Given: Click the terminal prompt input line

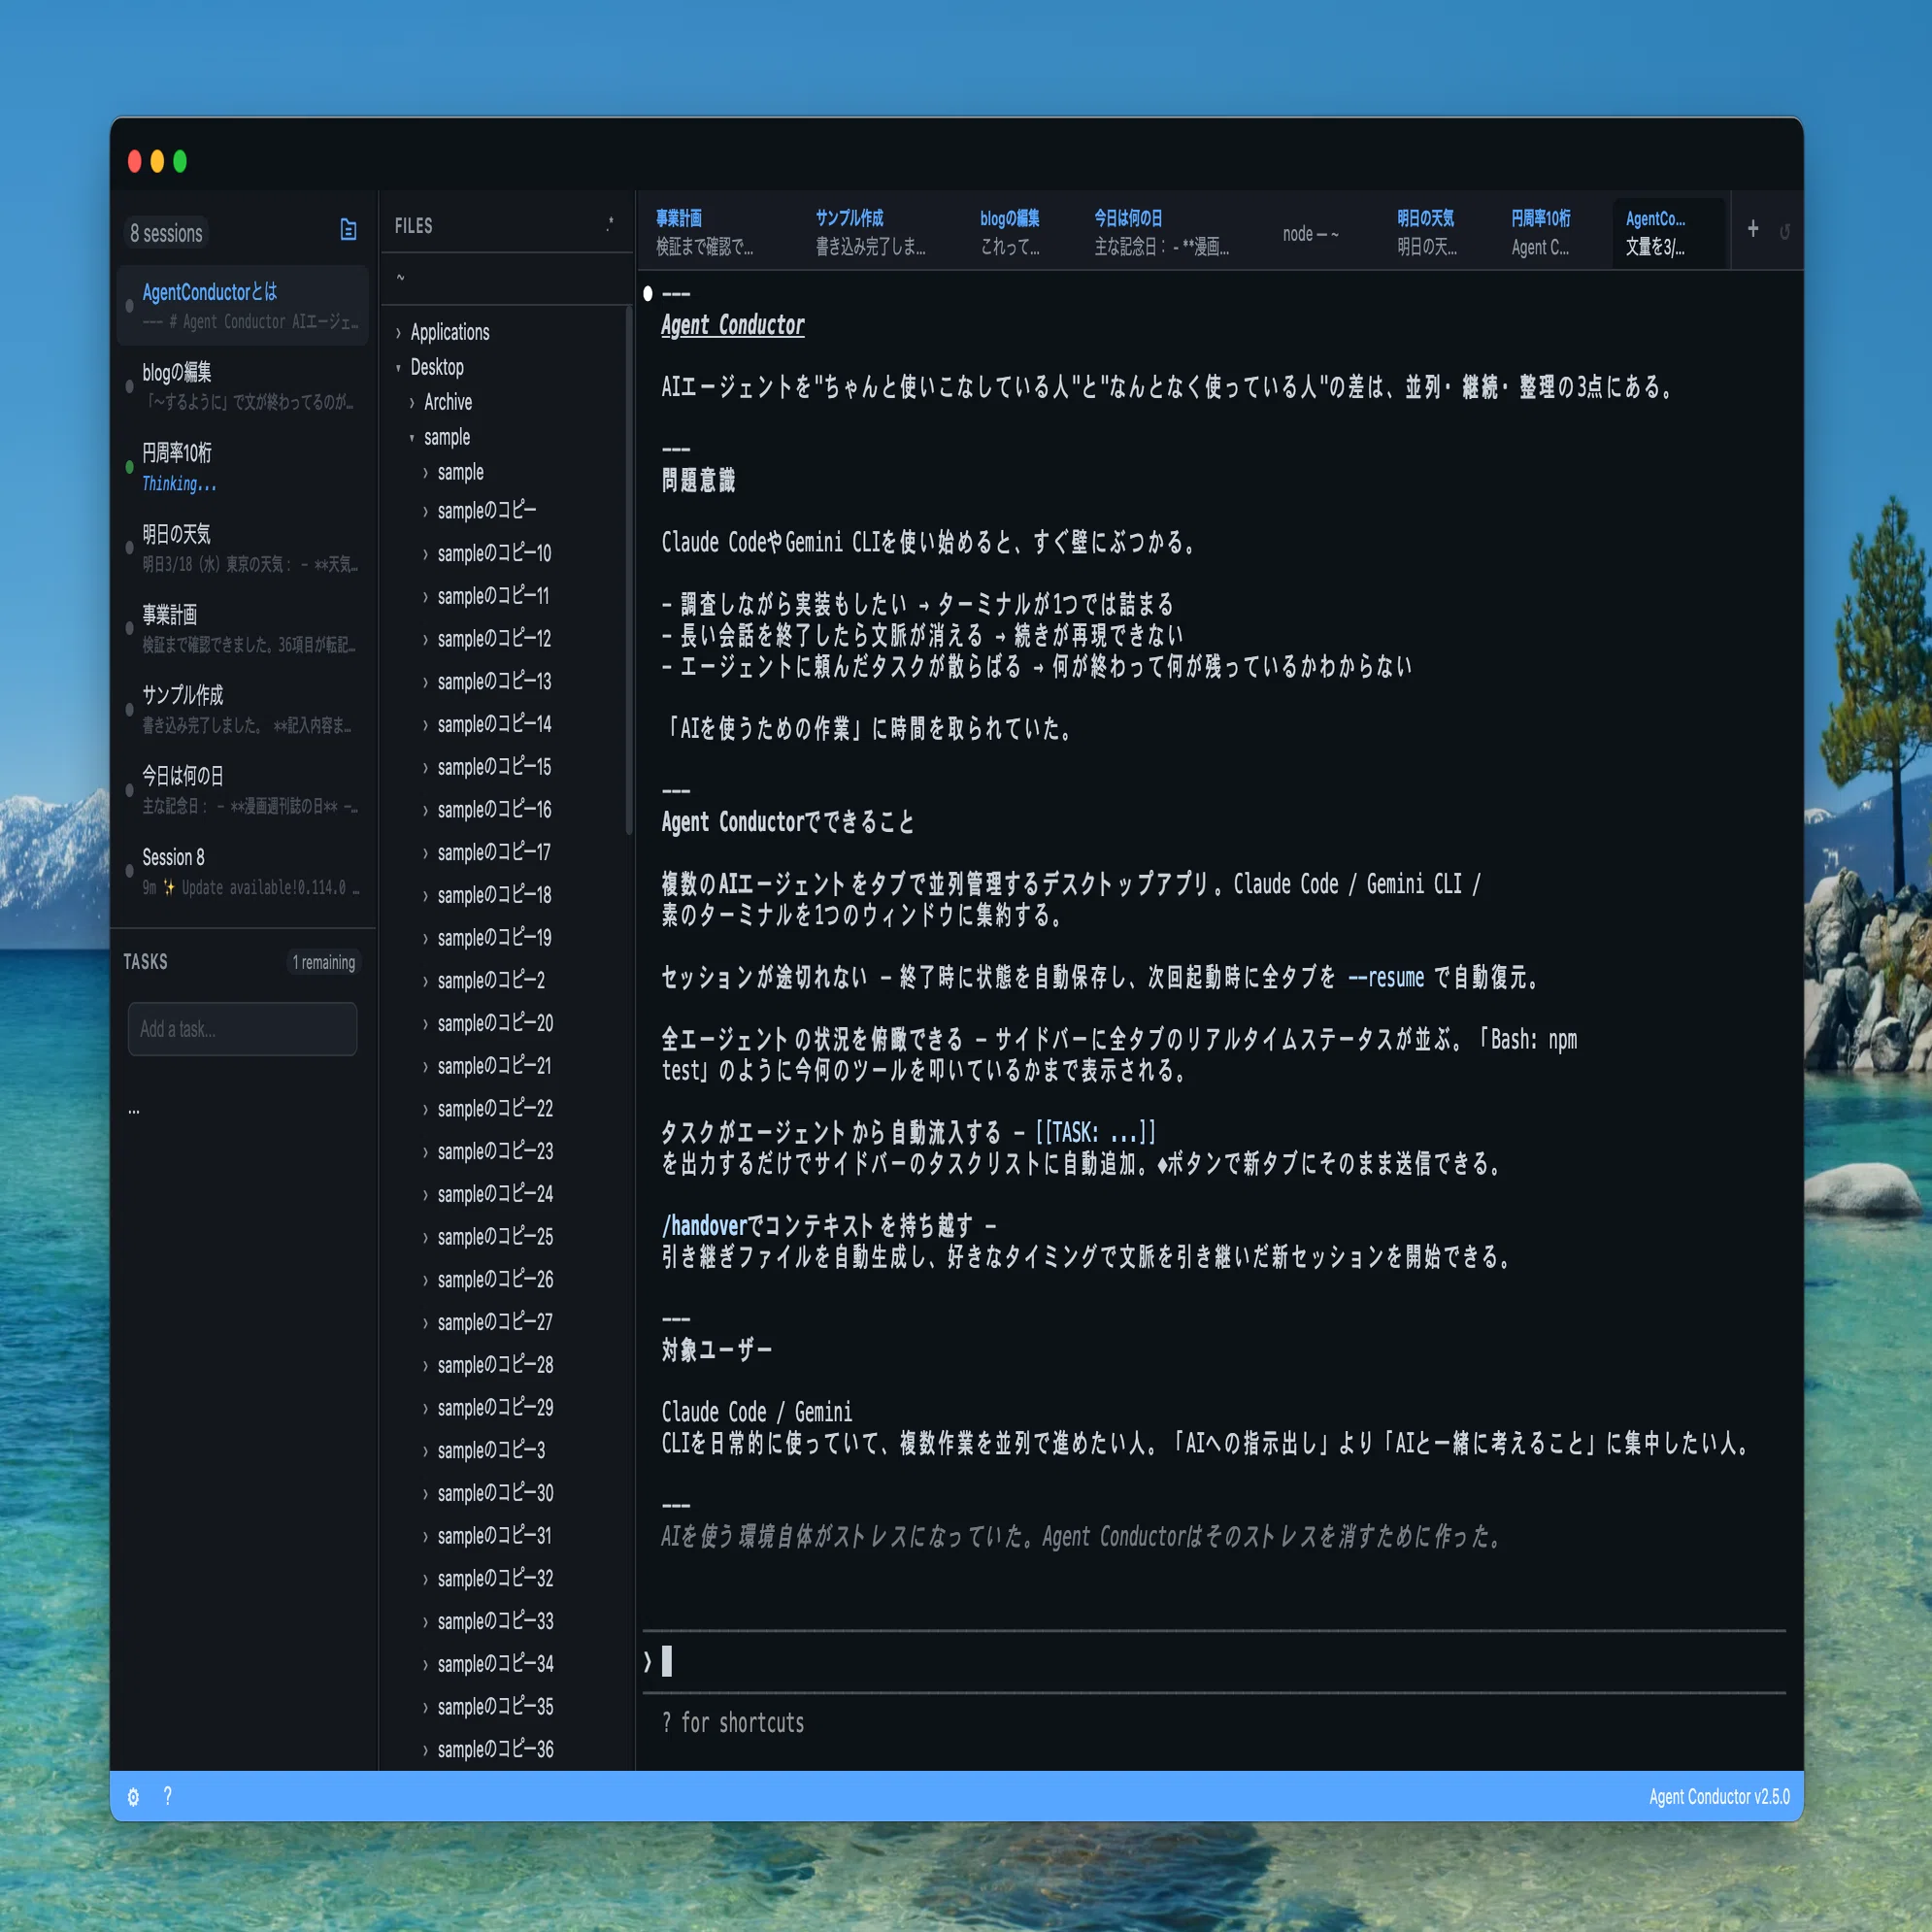Looking at the screenshot, I should point(1213,1662).
